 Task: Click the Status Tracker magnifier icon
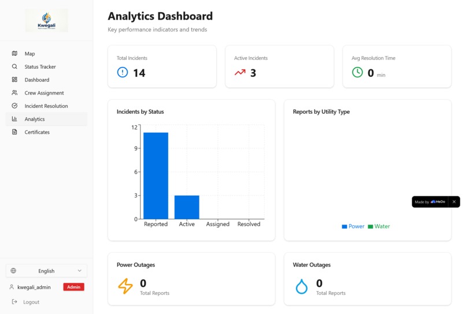14,66
